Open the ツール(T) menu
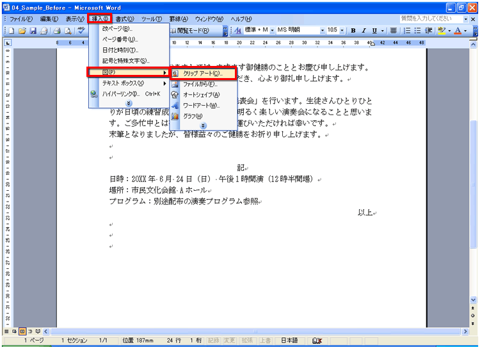Image resolution: width=480 pixels, height=347 pixels. [x=152, y=19]
